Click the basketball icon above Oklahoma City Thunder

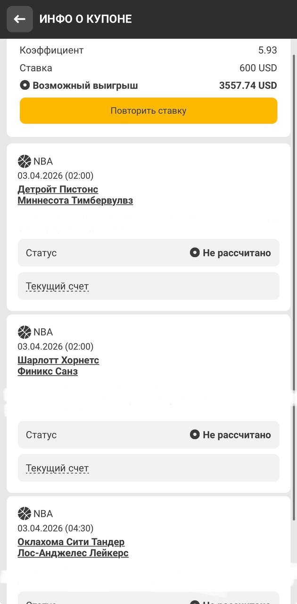coord(24,514)
